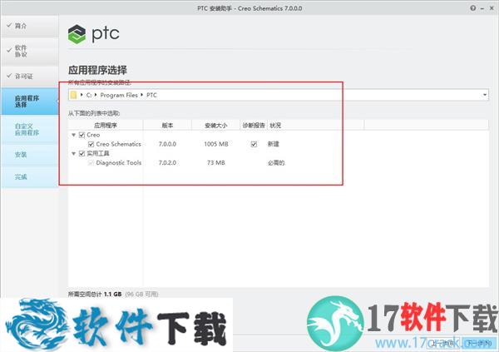Collapse the 实用工具 tree group
Image resolution: width=499 pixels, height=352 pixels.
(x=73, y=154)
